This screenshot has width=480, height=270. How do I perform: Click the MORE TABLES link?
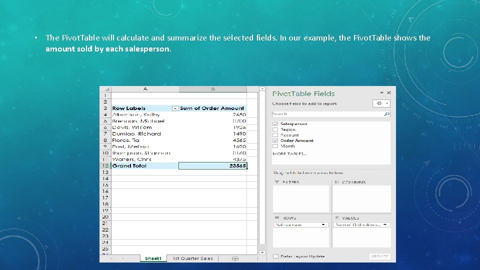(x=289, y=153)
